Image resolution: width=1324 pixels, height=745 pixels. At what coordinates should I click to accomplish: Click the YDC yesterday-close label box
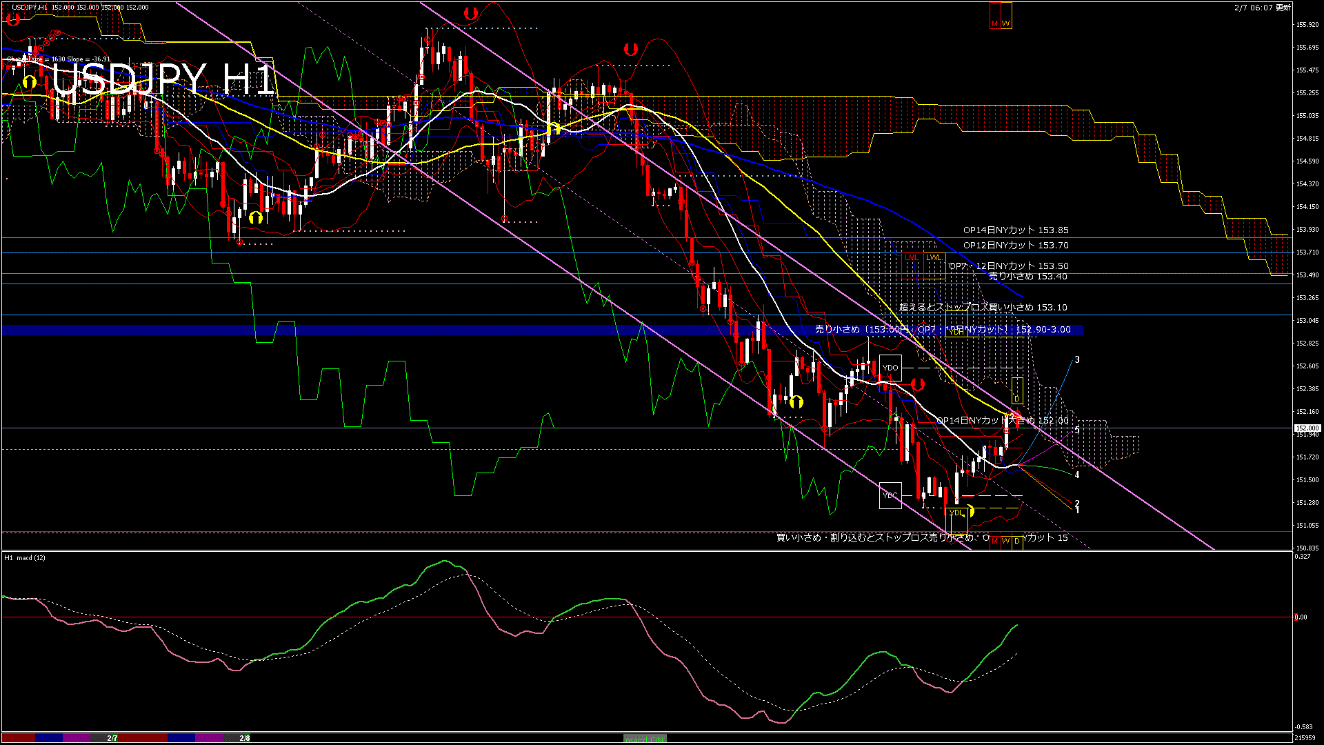[890, 495]
